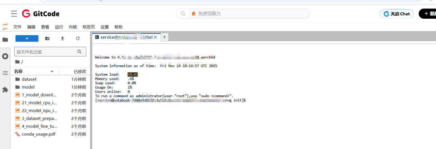
Task: Click the 天启 Chat button
Action: pyautogui.click(x=396, y=14)
